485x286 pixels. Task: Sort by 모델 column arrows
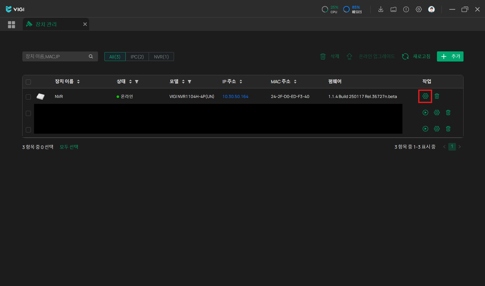click(x=183, y=81)
